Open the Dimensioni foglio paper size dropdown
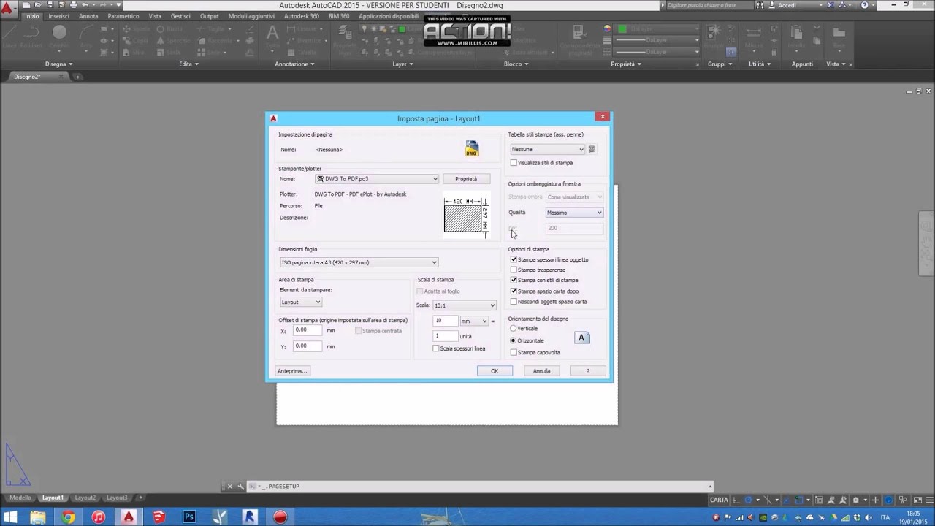Viewport: 935px width, 526px height. pyautogui.click(x=359, y=262)
